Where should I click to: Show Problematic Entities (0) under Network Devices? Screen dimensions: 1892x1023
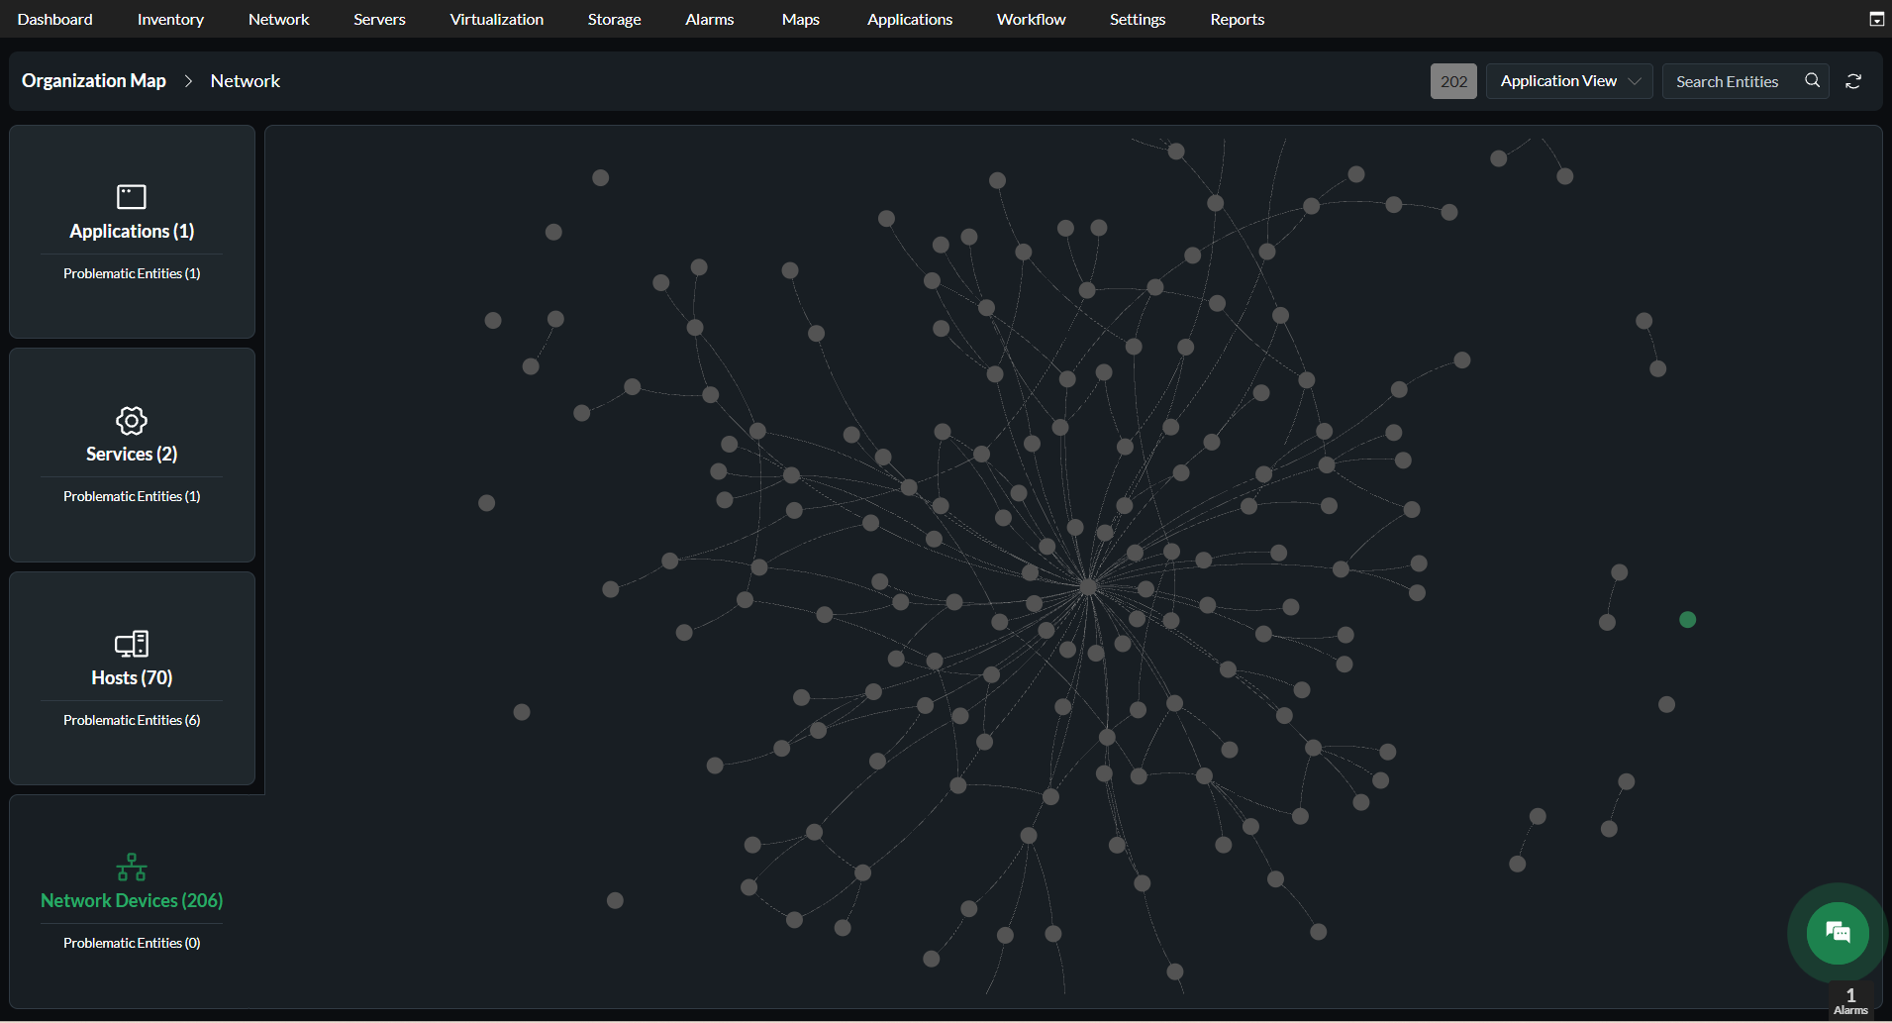(x=132, y=943)
